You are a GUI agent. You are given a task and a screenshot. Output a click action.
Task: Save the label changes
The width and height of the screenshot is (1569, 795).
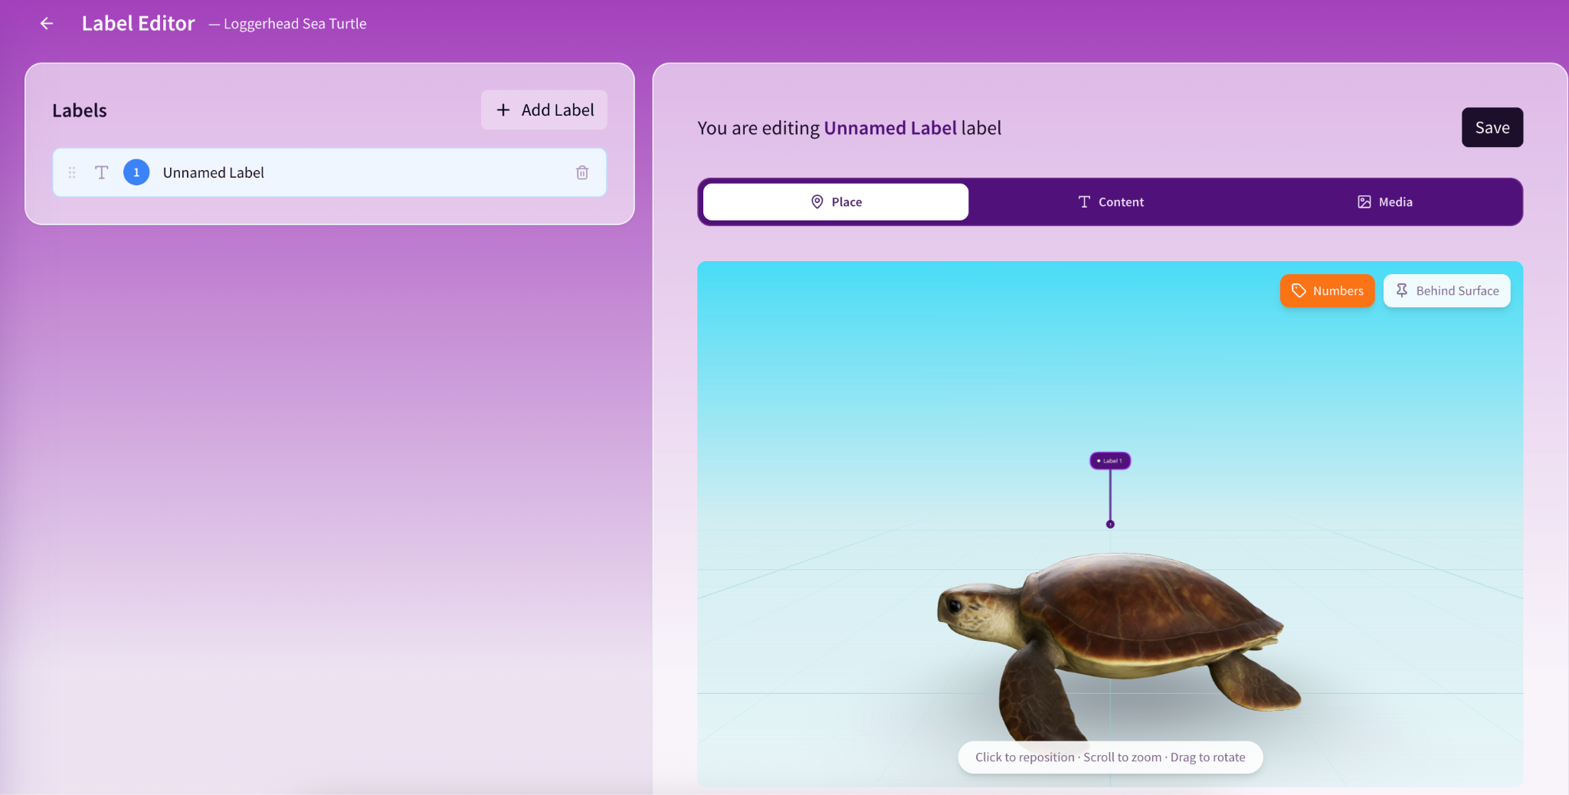click(1492, 128)
